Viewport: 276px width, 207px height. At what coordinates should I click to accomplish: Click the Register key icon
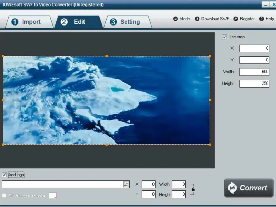tap(236, 19)
